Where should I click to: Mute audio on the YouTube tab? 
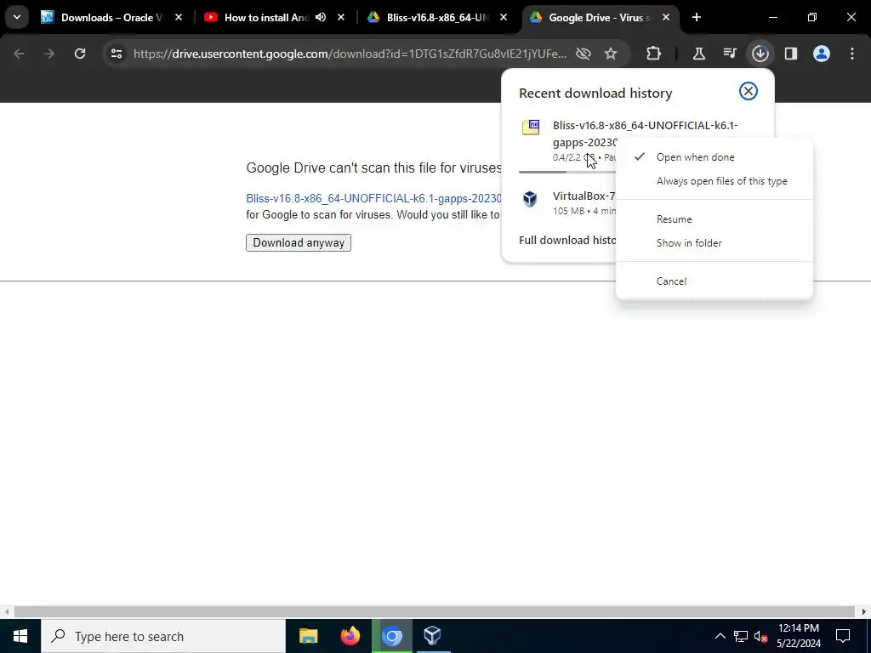[x=321, y=17]
